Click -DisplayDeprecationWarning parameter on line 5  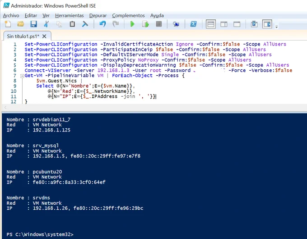138,65
